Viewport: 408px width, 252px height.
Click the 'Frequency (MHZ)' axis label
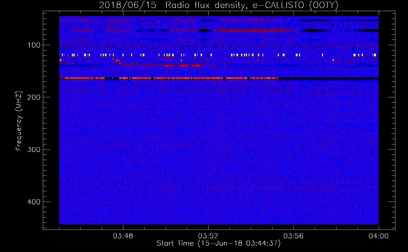(19, 121)
